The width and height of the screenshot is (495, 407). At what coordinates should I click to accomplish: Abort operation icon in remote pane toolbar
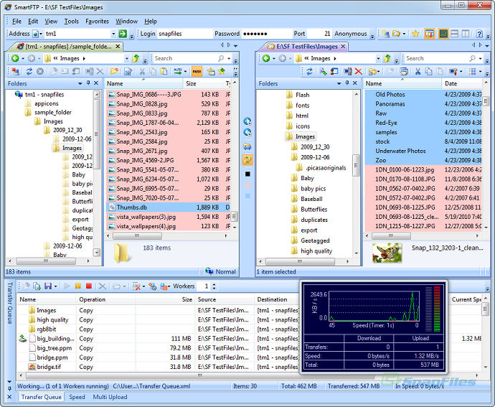40,71
